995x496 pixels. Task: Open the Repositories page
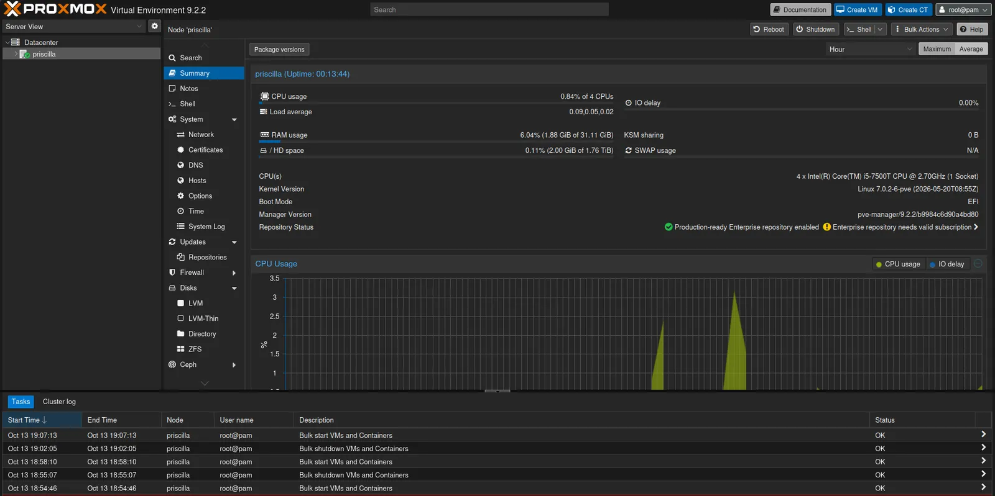(207, 257)
